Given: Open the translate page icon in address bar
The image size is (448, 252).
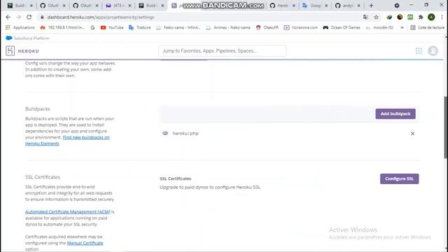Looking at the screenshot, I should 365,17.
